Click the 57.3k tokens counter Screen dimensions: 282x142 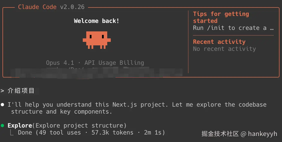pyautogui.click(x=112, y=133)
